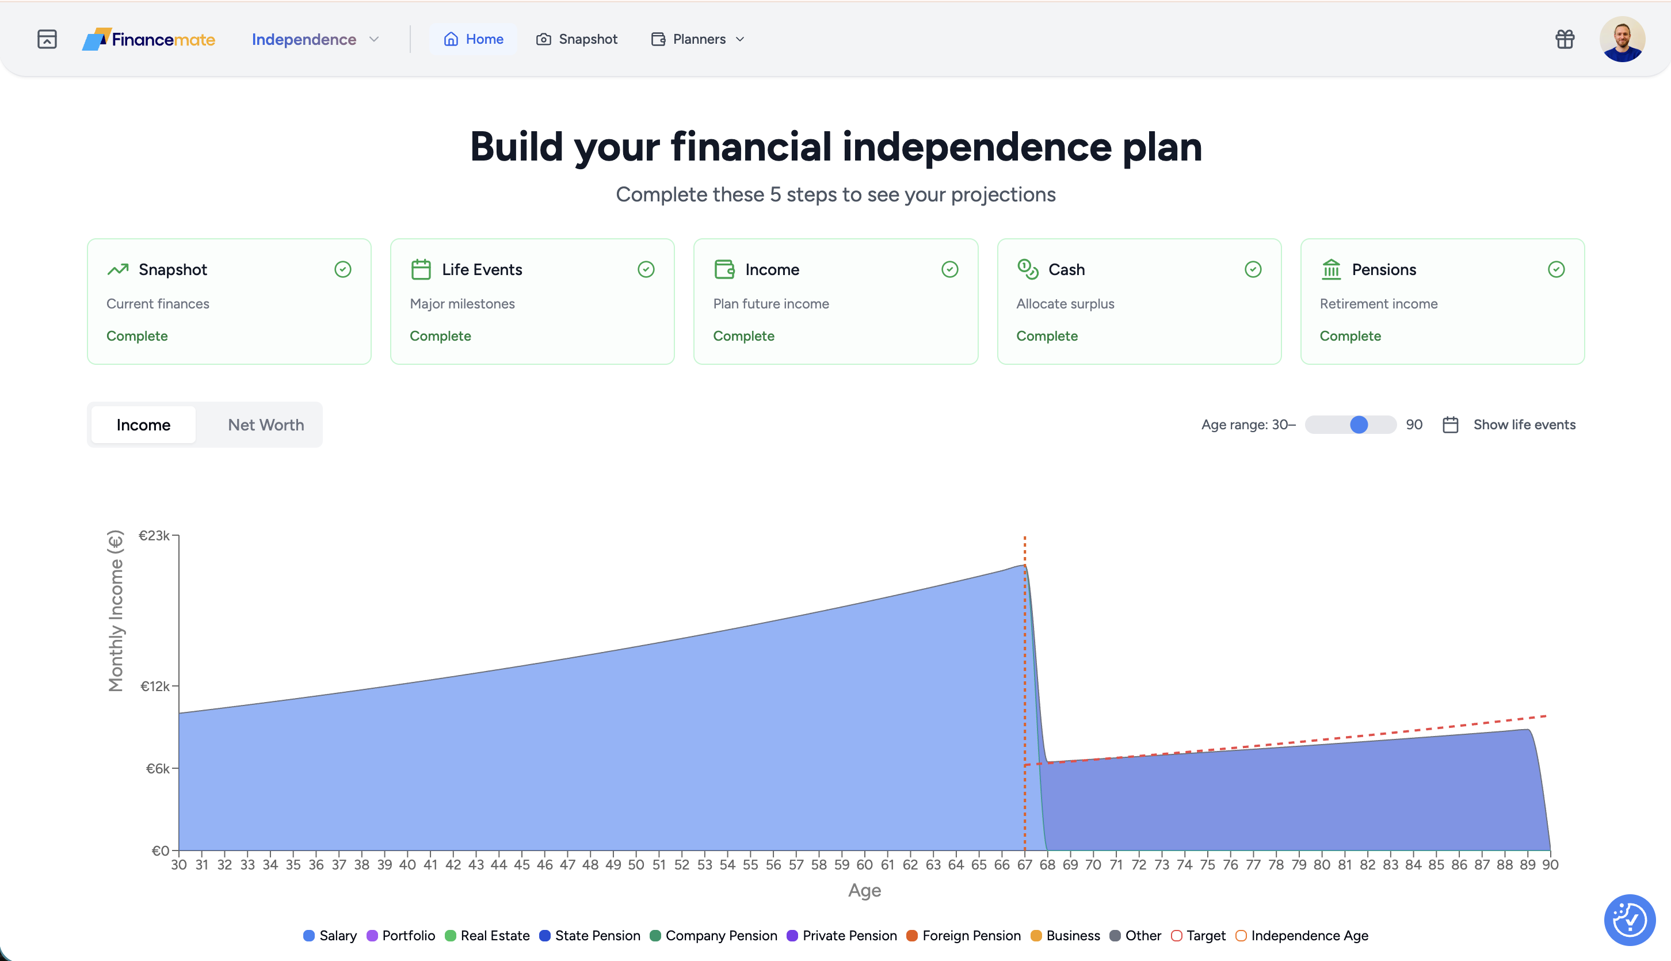Click the calendar icon next to Show life events
This screenshot has height=961, width=1671.
[1450, 425]
